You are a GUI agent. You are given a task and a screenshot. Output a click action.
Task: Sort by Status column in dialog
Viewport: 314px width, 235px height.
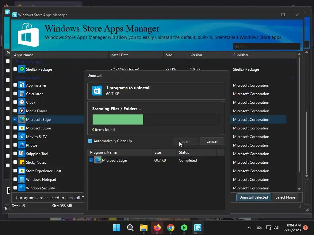point(197,152)
